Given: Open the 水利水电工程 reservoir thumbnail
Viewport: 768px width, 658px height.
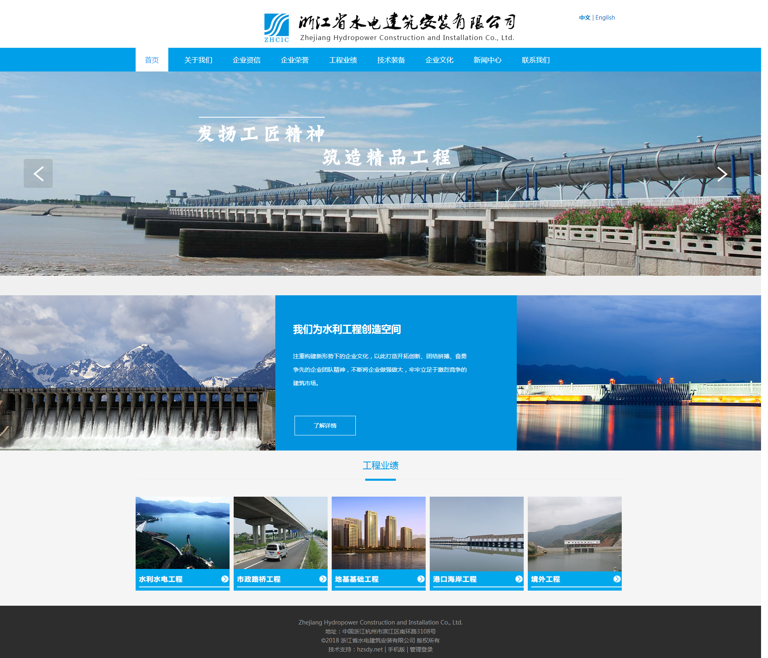Looking at the screenshot, I should coord(183,533).
